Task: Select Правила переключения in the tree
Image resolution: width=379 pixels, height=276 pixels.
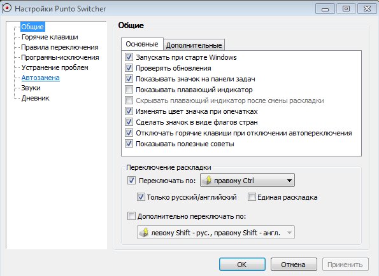Action: [x=60, y=47]
